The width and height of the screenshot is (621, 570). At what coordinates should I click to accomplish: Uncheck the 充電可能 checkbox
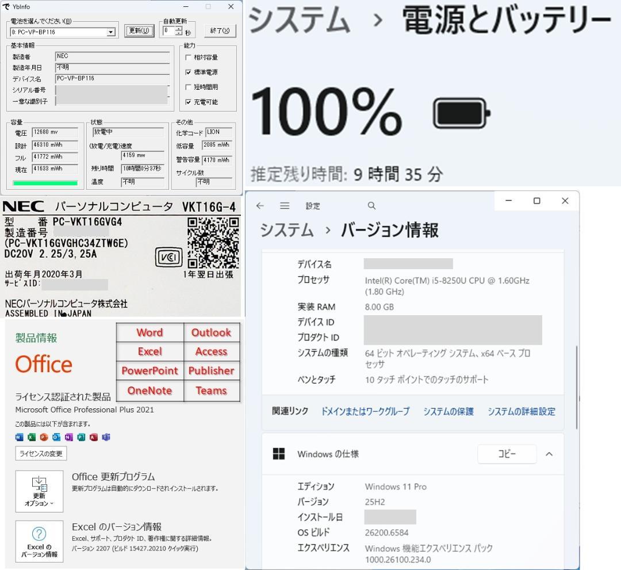188,102
